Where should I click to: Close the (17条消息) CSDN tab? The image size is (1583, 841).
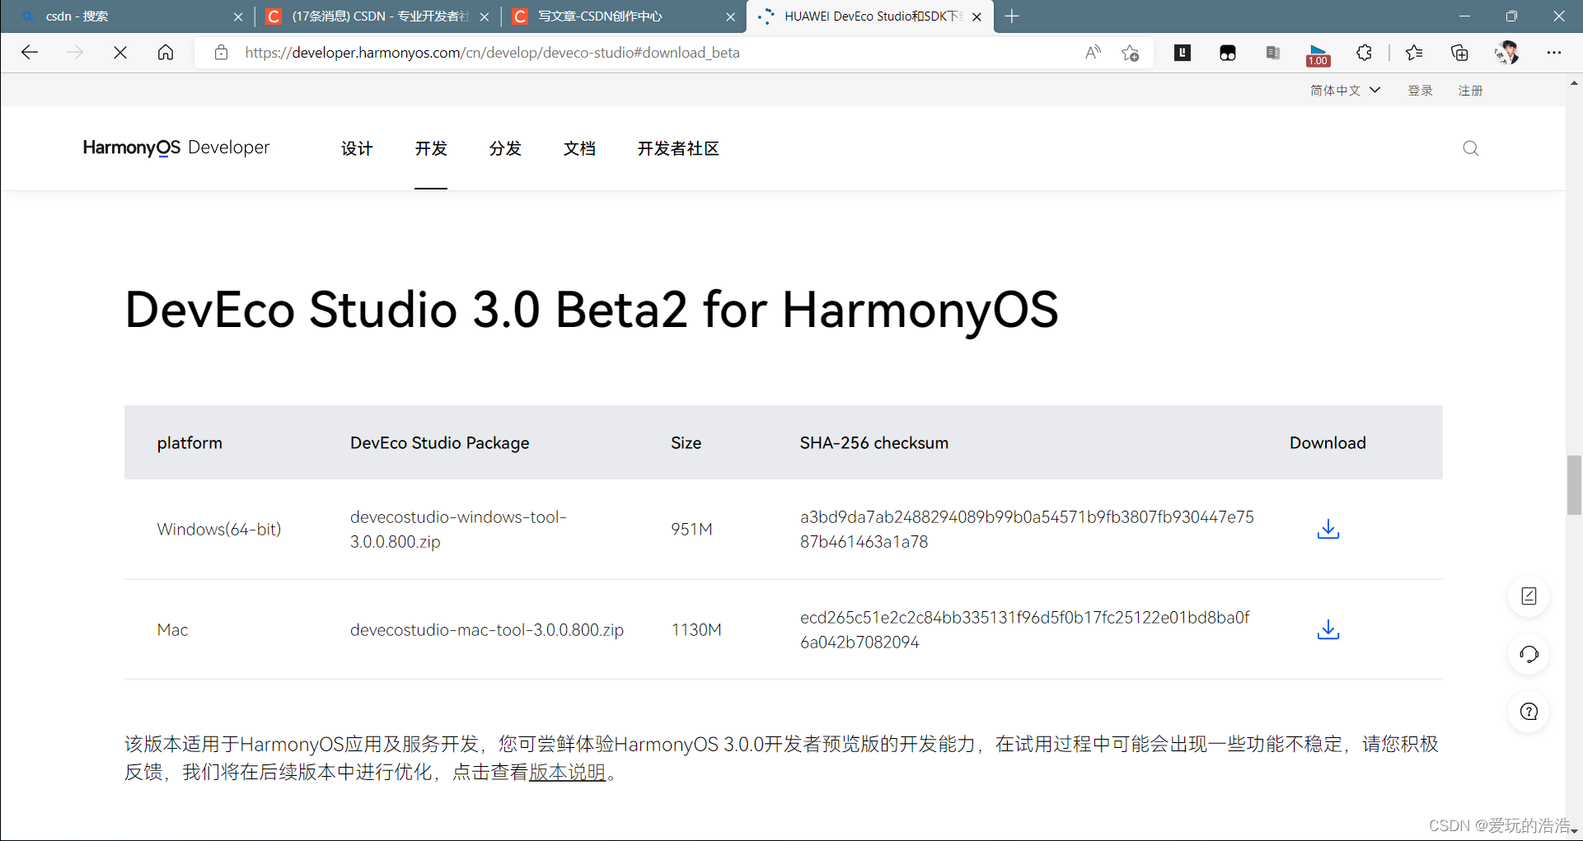(x=485, y=16)
